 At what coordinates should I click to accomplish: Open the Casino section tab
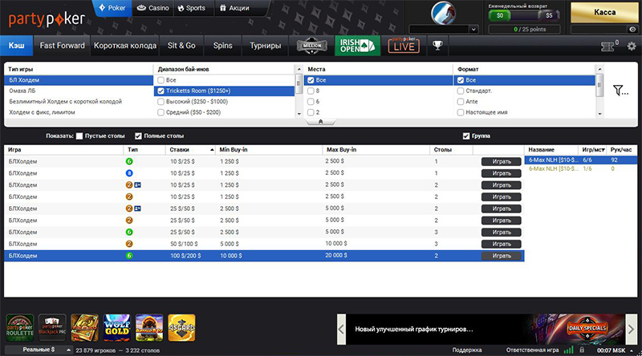152,8
